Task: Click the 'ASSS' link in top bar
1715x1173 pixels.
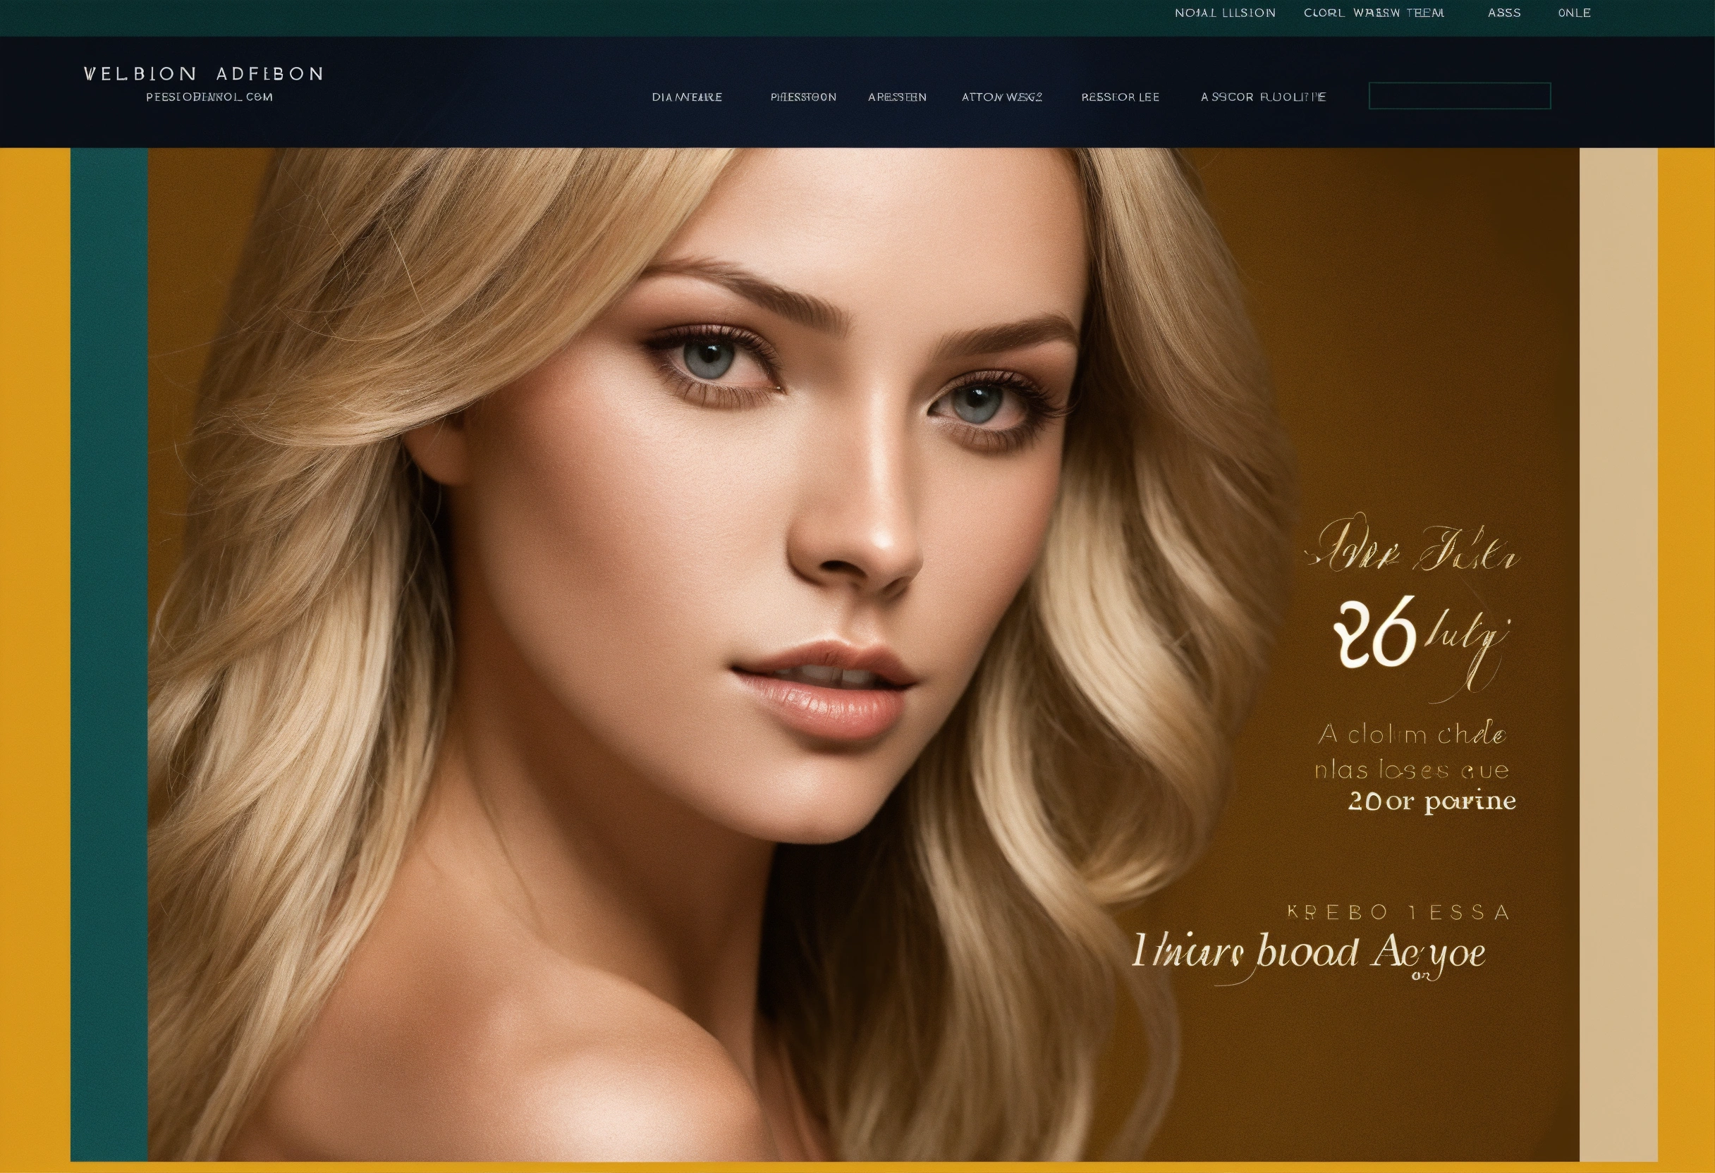Action: [1504, 13]
